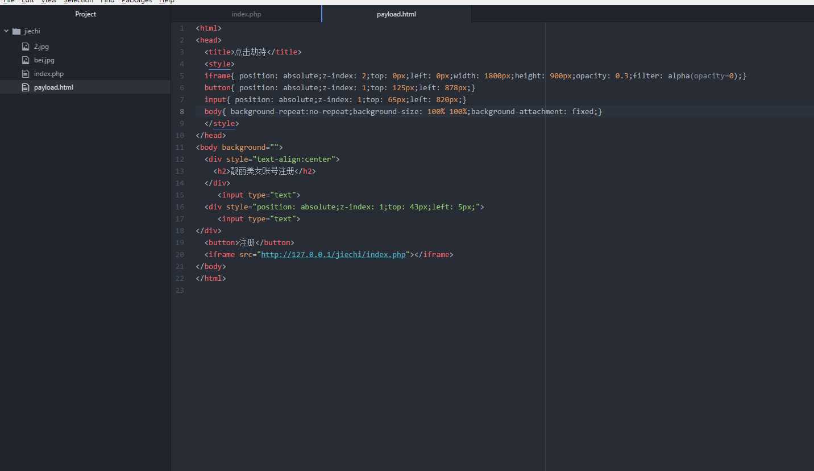Click the closing </html> tag on line 22
This screenshot has width=814, height=471.
pyautogui.click(x=211, y=279)
